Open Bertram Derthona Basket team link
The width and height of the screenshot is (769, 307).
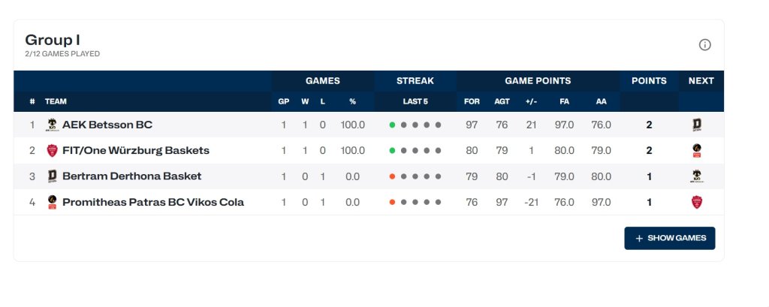[131, 176]
